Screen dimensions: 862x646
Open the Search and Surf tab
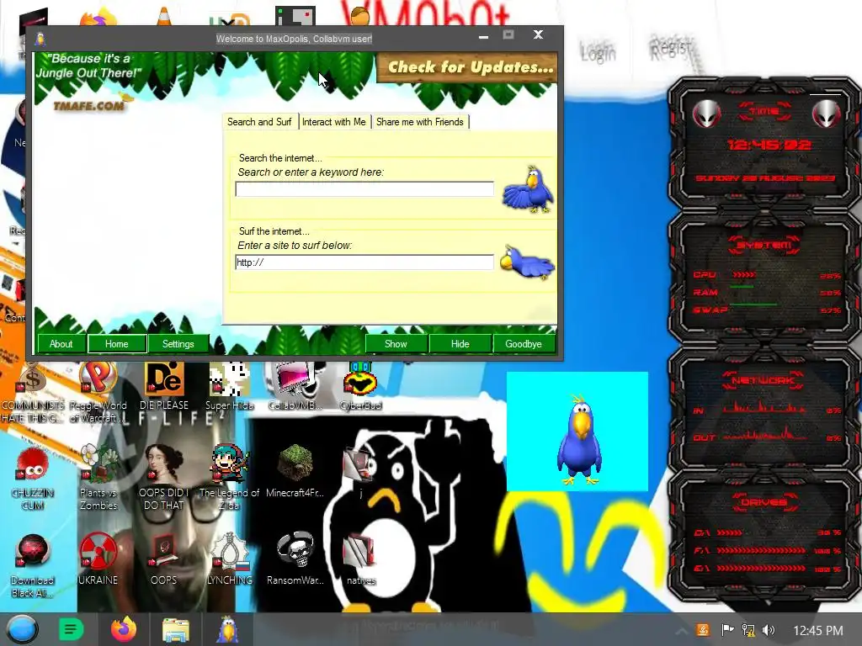(x=259, y=122)
